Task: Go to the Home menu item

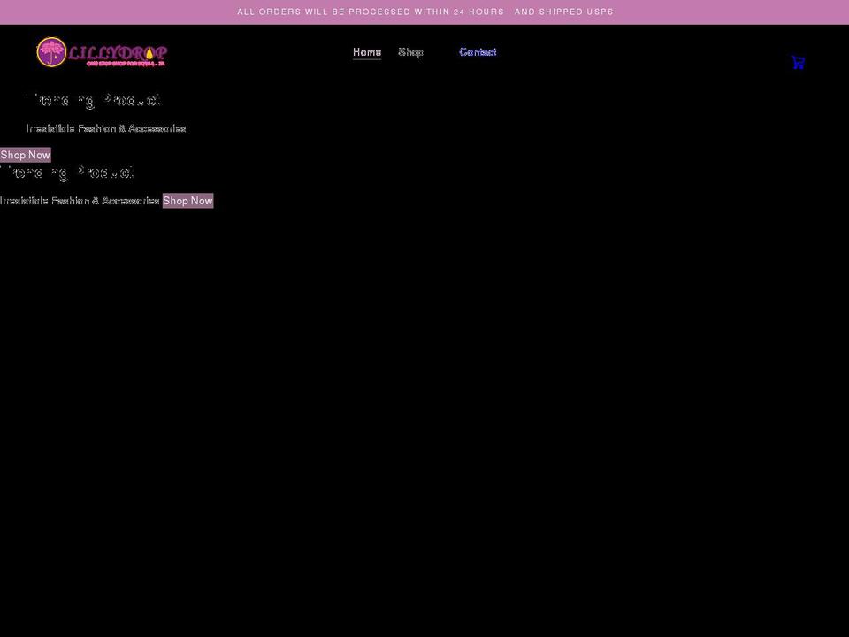Action: (366, 52)
